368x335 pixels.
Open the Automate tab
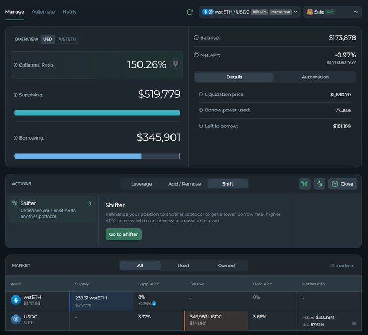click(x=43, y=12)
